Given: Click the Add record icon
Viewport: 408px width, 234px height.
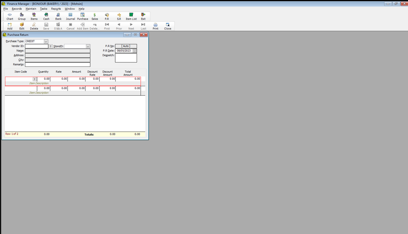Looking at the screenshot, I should click(x=10, y=26).
